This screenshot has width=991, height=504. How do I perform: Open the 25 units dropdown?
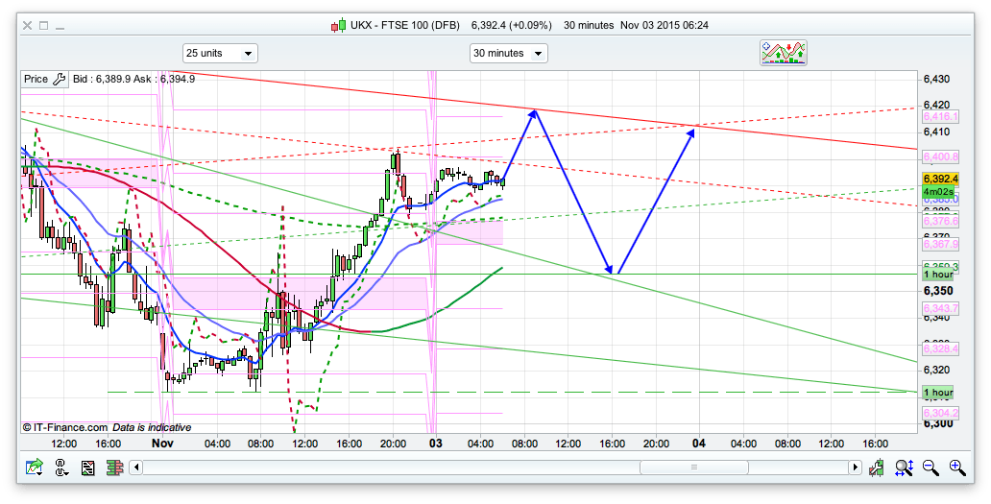(220, 54)
